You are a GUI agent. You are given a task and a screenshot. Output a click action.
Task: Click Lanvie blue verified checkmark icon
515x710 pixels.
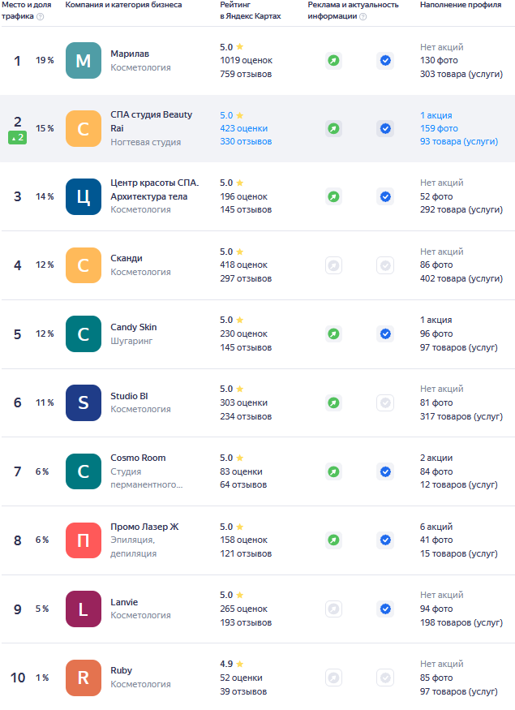pos(385,609)
